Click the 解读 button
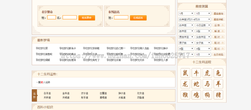Viewport: 251px width, 110px height. click(x=218, y=31)
